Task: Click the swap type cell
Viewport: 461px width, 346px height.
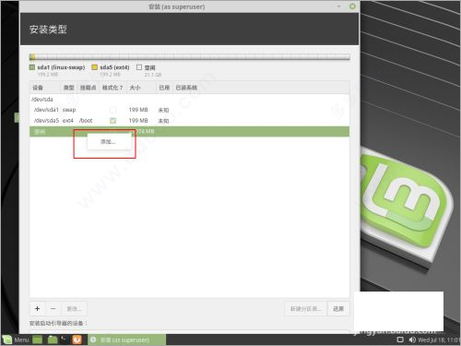Action: pos(69,110)
